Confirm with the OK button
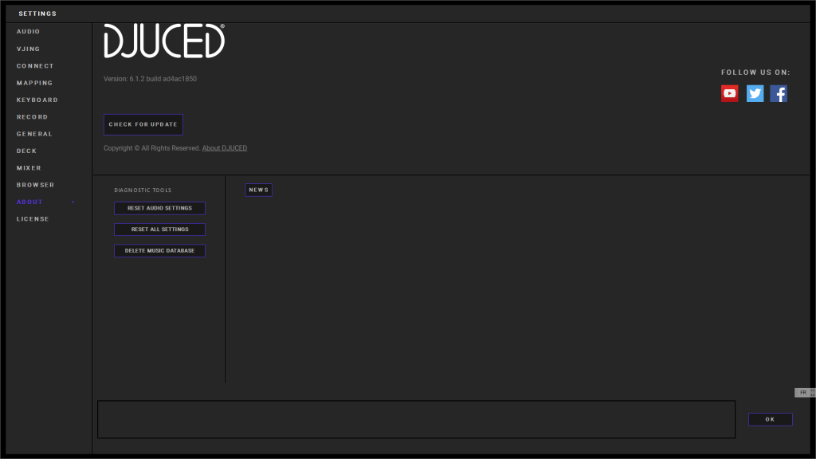Image resolution: width=816 pixels, height=459 pixels. point(770,419)
